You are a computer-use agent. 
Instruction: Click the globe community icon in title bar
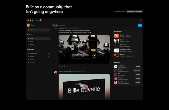point(40,20)
